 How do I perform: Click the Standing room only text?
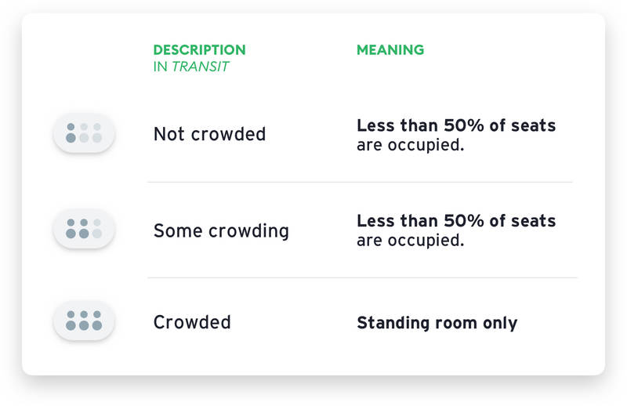(x=437, y=323)
